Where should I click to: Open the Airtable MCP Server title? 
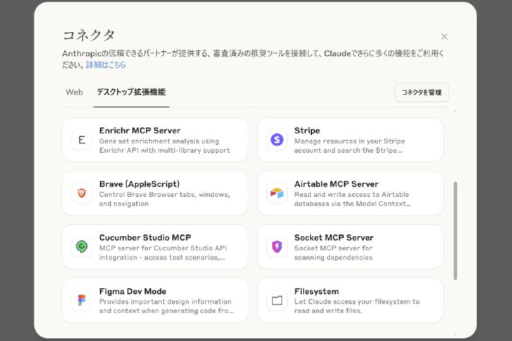(336, 184)
